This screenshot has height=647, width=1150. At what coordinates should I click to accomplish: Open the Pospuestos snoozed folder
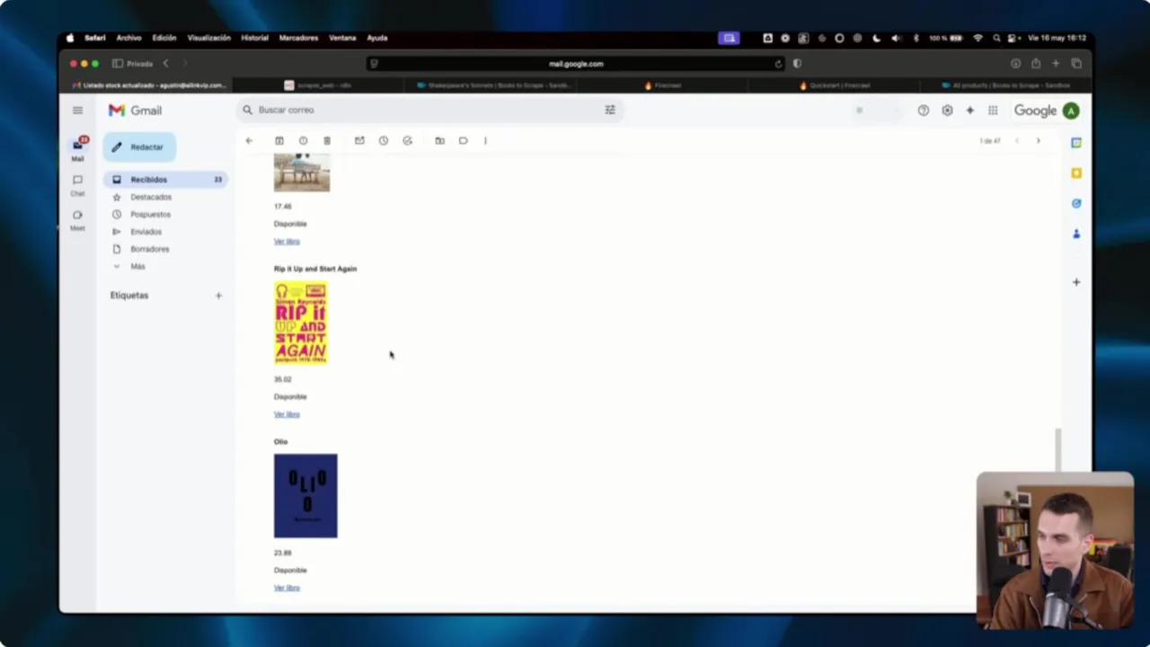pos(150,215)
